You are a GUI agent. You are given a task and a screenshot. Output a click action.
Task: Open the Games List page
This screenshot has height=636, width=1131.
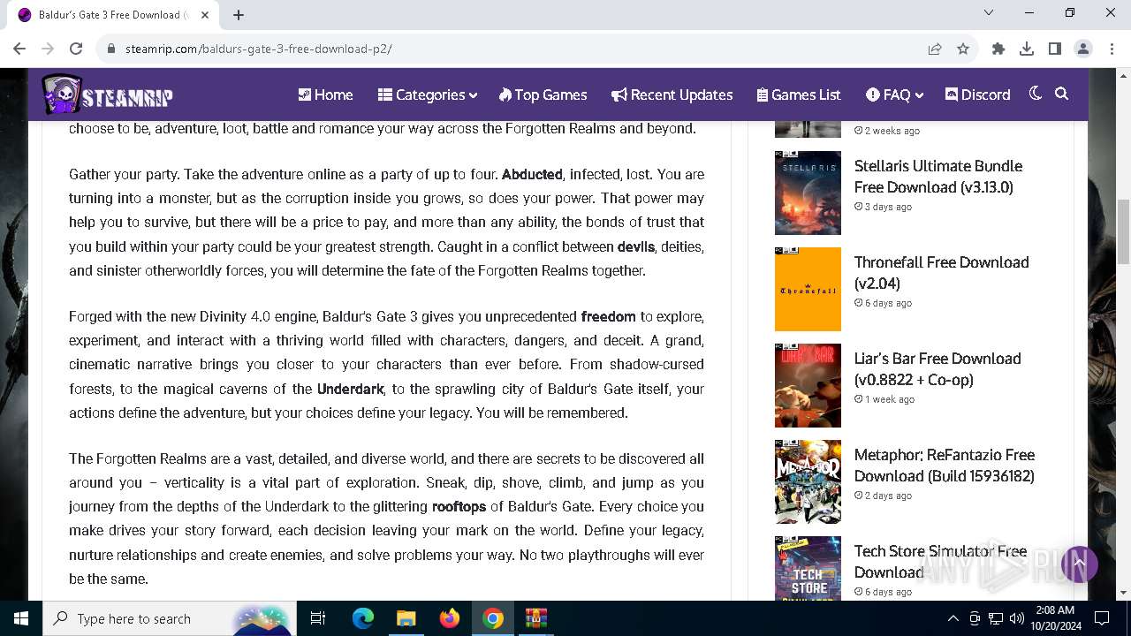pos(799,95)
